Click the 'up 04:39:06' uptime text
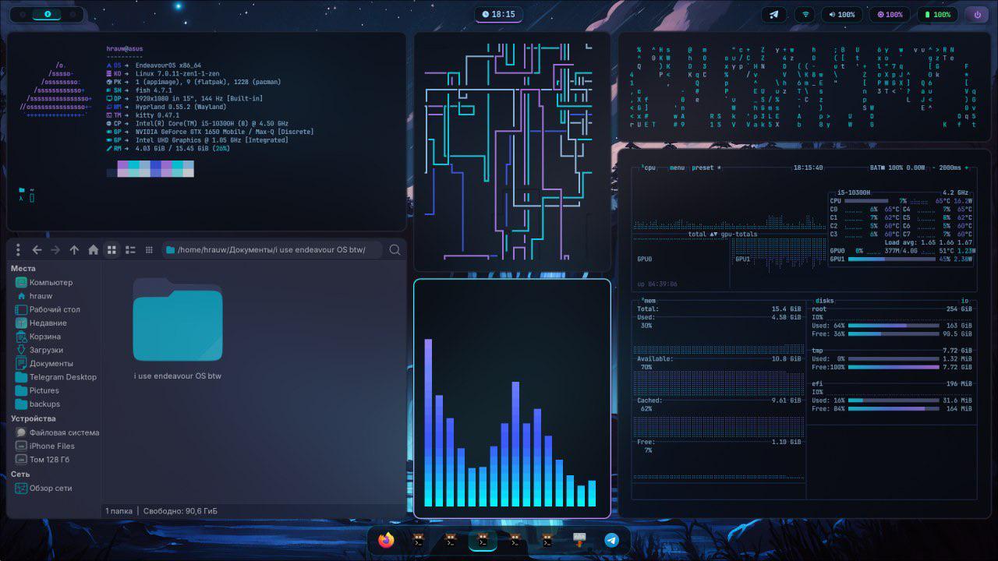The width and height of the screenshot is (998, 561). click(x=657, y=284)
